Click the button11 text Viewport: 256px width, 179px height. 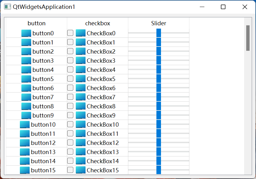[x=43, y=134]
